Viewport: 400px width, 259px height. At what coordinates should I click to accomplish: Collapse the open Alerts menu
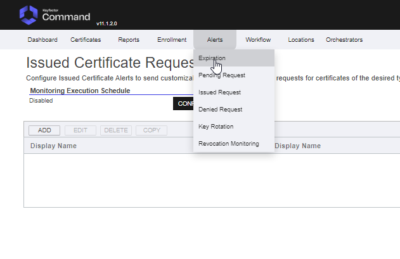(x=215, y=40)
